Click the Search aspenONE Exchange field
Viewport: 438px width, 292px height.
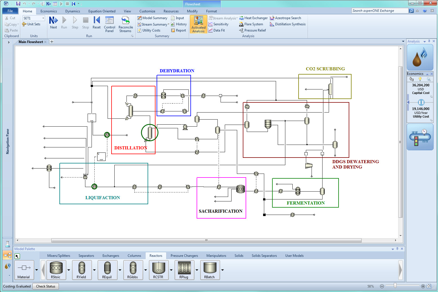(380, 11)
